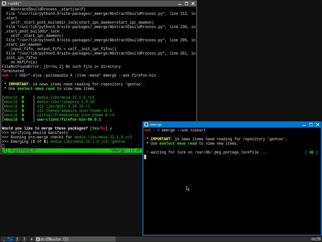
Task: Switch to workspace 3
Action: (x=24, y=239)
